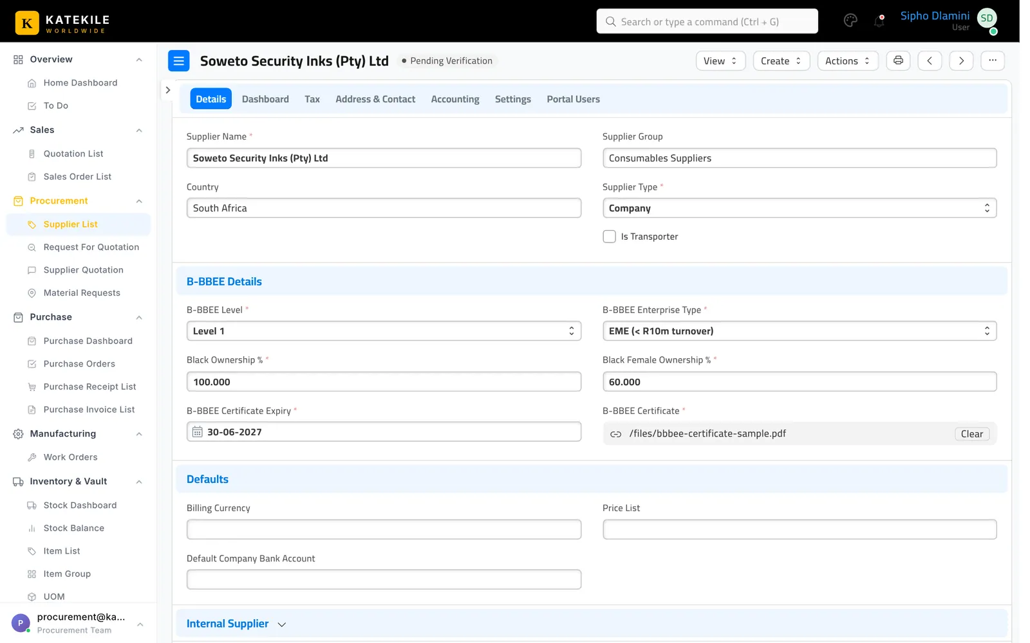Expand the side panel chevron beside tabs
The image size is (1030, 643).
pos(168,90)
